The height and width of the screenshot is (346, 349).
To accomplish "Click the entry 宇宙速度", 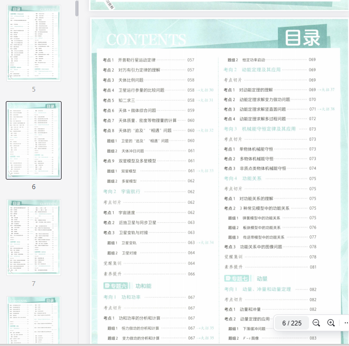I will (127, 213).
